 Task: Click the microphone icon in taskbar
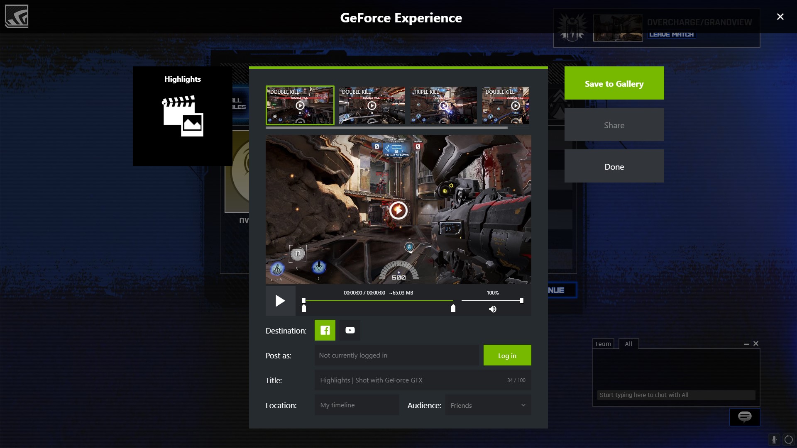pyautogui.click(x=774, y=438)
